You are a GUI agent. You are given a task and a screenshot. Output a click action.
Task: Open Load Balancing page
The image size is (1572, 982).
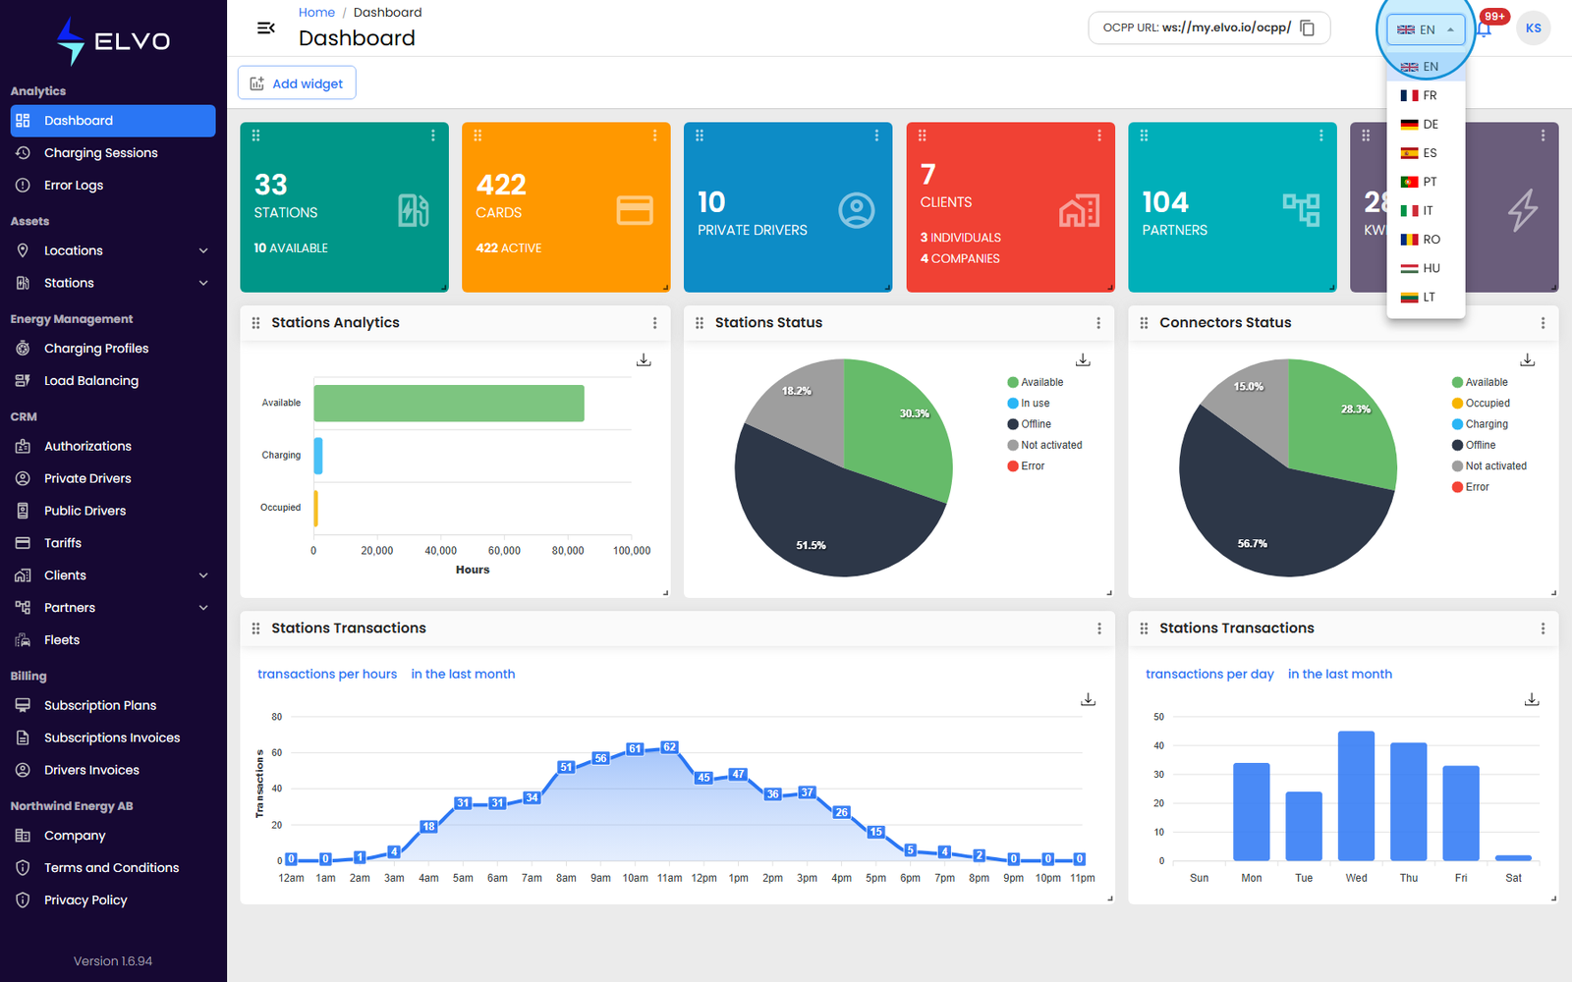pyautogui.click(x=113, y=381)
